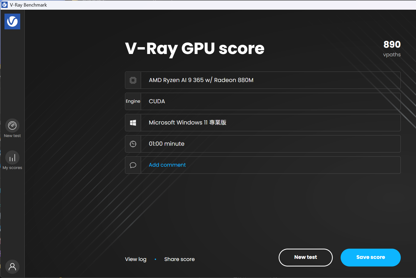Click the speech bubble comment icon
The width and height of the screenshot is (416, 278).
(133, 165)
